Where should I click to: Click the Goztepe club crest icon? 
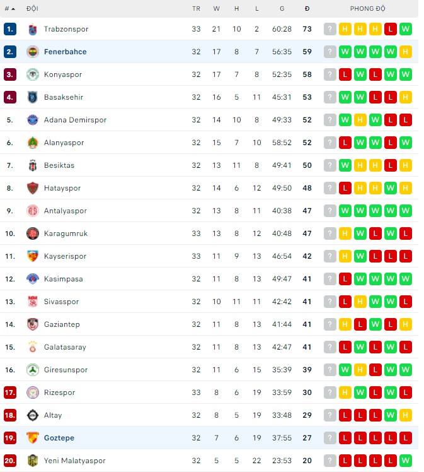(x=33, y=438)
